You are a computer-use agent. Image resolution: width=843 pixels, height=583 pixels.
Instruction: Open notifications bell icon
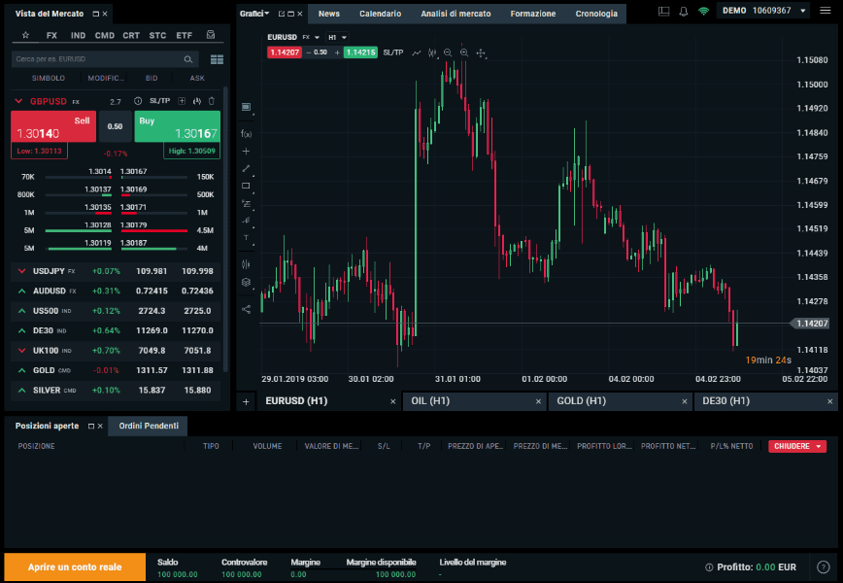pyautogui.click(x=684, y=12)
